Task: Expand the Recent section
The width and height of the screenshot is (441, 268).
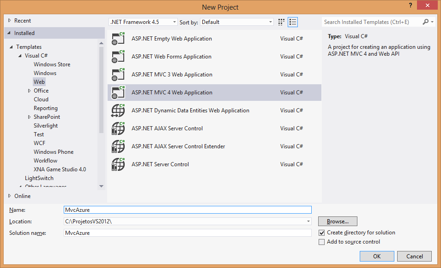Action: [10, 20]
